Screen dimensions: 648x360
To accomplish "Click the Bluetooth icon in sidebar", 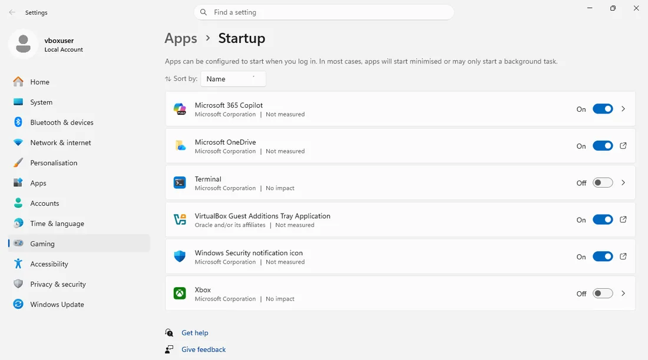I will point(18,122).
